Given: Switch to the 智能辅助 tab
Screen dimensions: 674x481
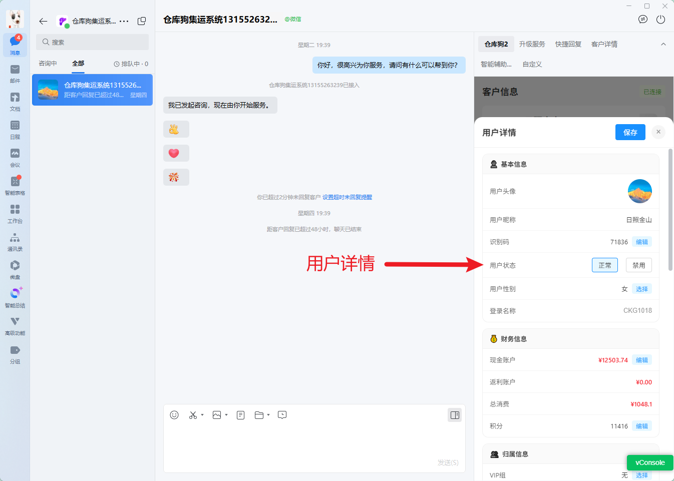Looking at the screenshot, I should pyautogui.click(x=496, y=64).
